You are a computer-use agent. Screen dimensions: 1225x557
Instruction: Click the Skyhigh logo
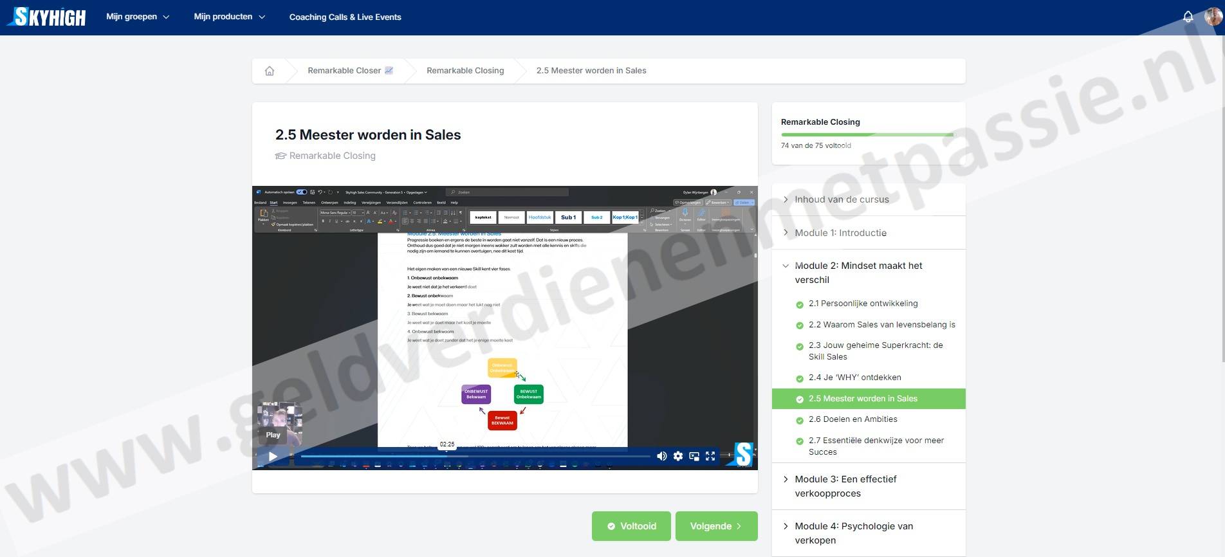pyautogui.click(x=48, y=17)
